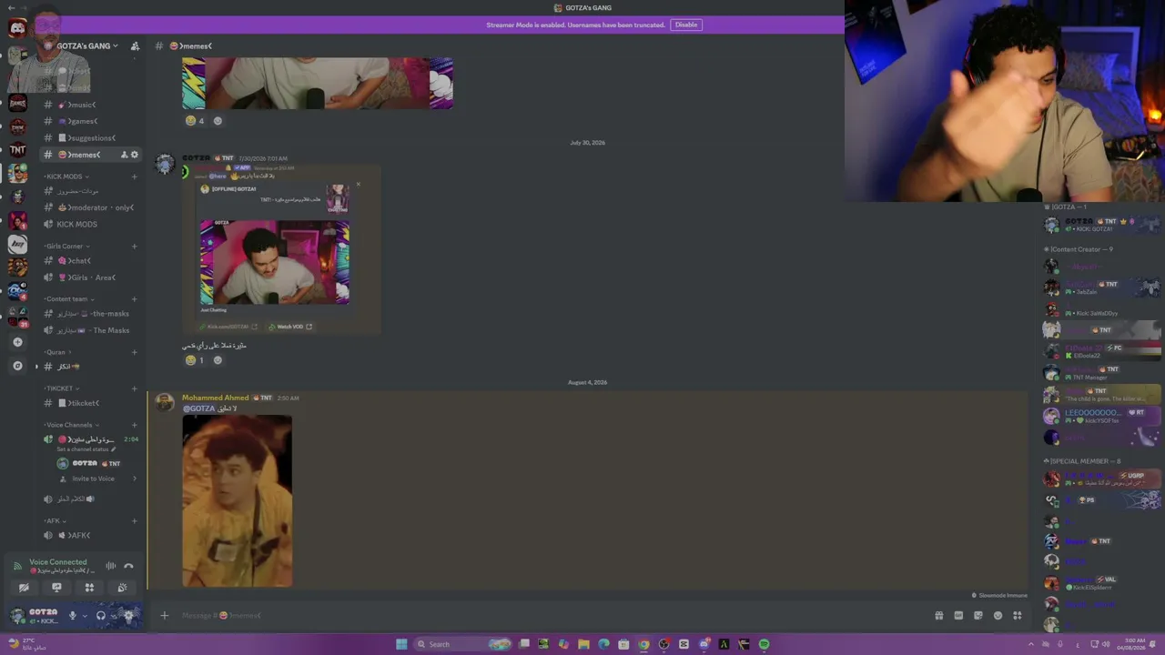Open Mohammed Ahmed's meme image
The width and height of the screenshot is (1165, 655).
pyautogui.click(x=237, y=501)
